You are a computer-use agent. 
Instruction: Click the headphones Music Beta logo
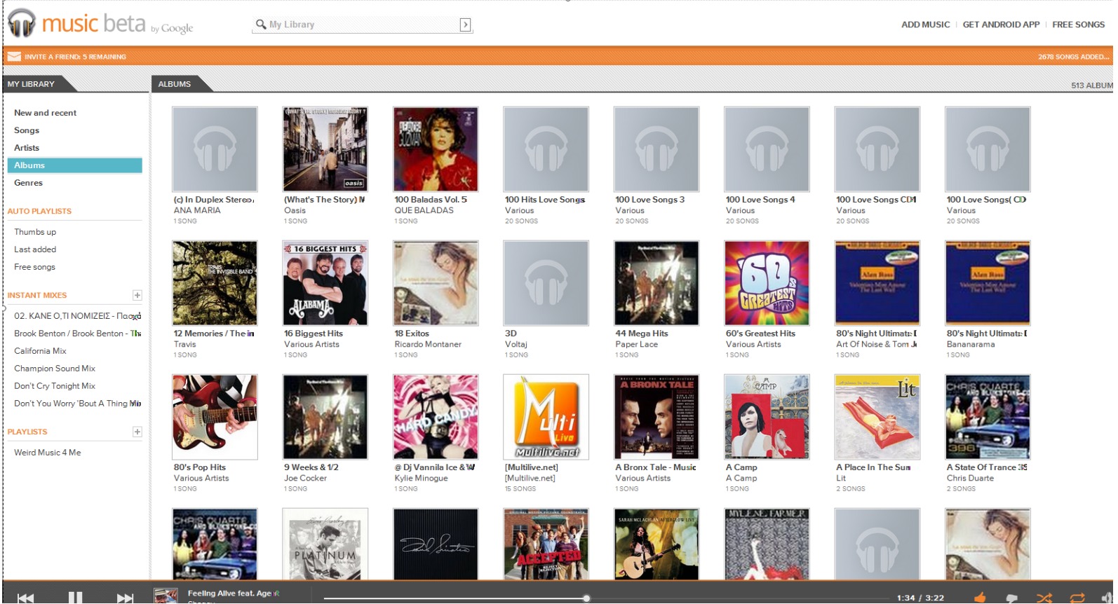pyautogui.click(x=22, y=23)
